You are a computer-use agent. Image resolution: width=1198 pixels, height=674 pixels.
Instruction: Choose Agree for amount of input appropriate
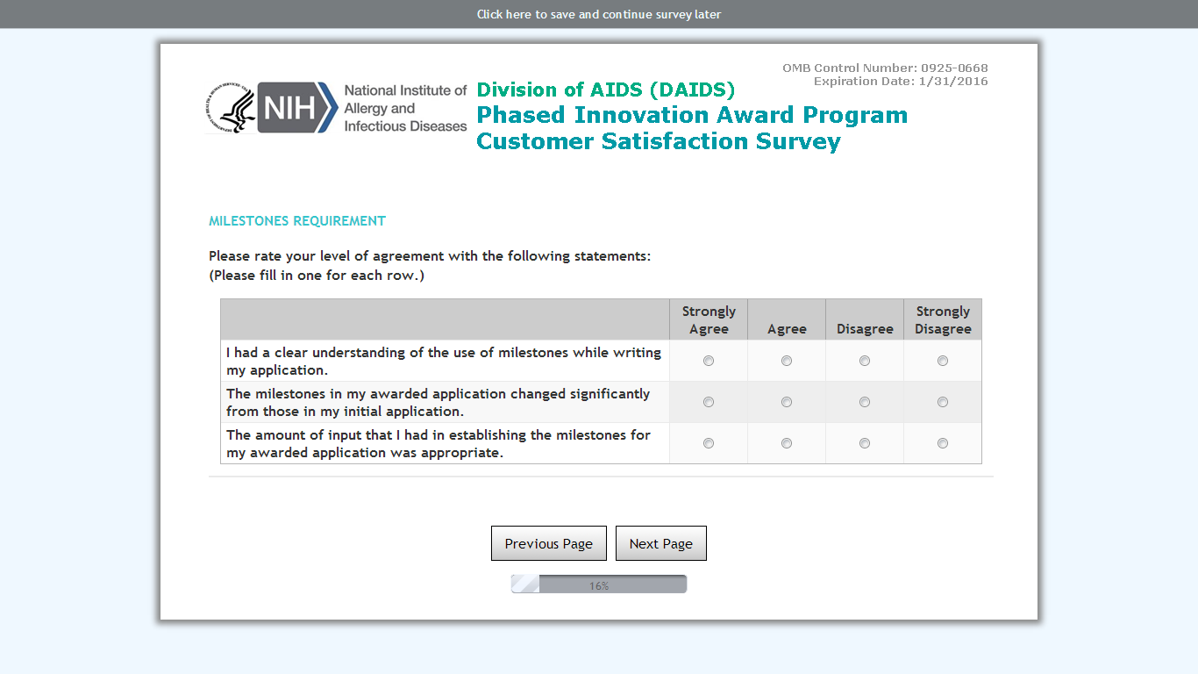tap(787, 443)
